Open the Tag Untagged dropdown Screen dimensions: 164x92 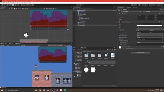(132, 11)
